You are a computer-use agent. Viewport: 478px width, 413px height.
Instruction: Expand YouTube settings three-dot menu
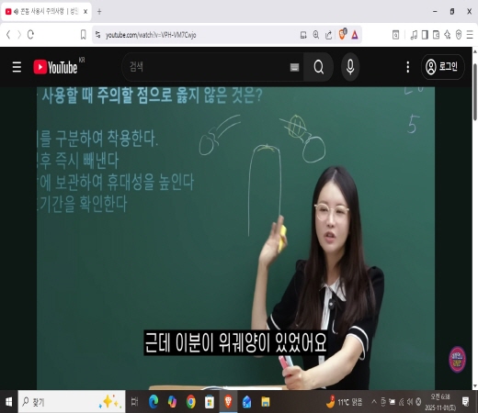pyautogui.click(x=408, y=67)
